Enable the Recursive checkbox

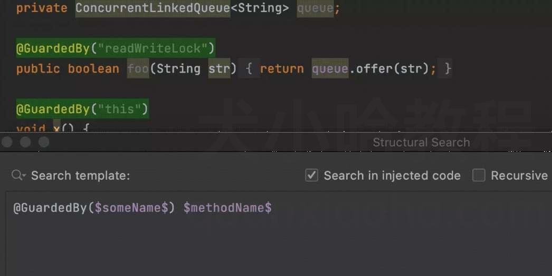pos(479,175)
